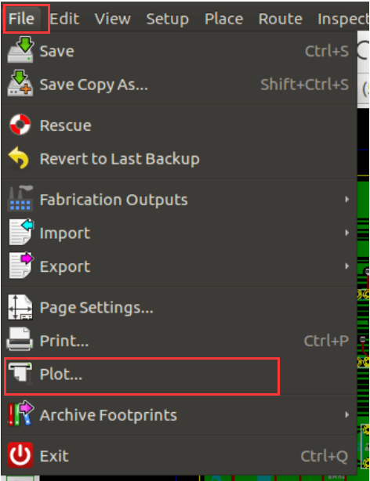The width and height of the screenshot is (370, 481).
Task: Select Save Copy As... entry text
Action: click(93, 85)
